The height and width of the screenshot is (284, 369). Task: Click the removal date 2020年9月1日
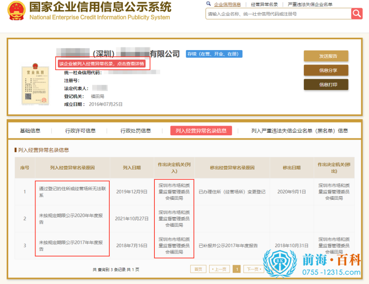292,192
